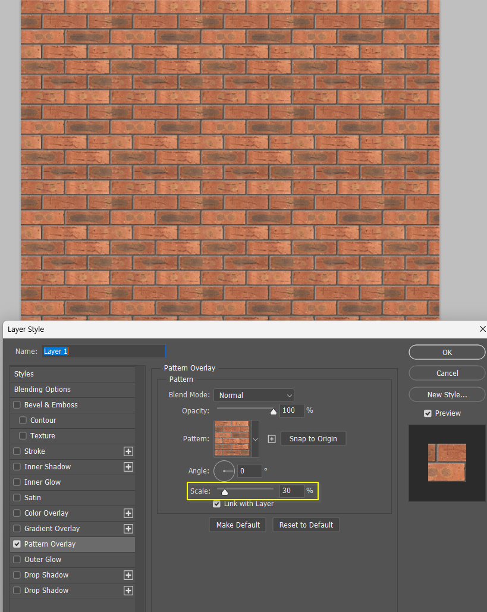Adjust the Scale slider
Viewport: 487px width, 612px height.
[x=224, y=491]
